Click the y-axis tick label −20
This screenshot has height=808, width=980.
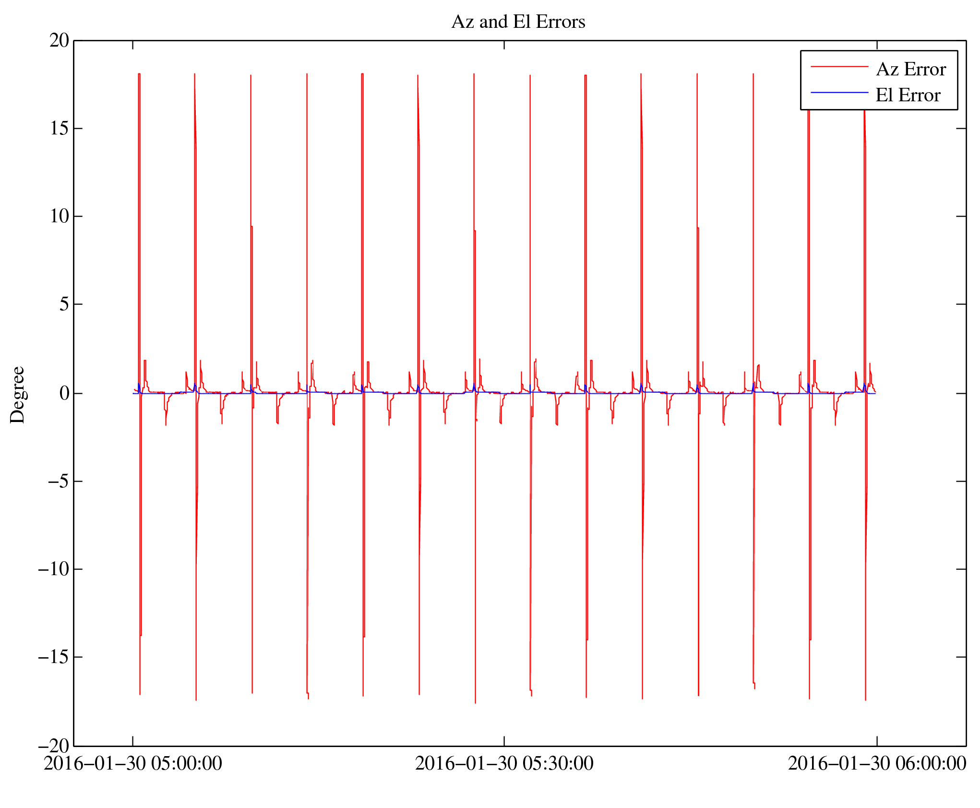(54, 746)
